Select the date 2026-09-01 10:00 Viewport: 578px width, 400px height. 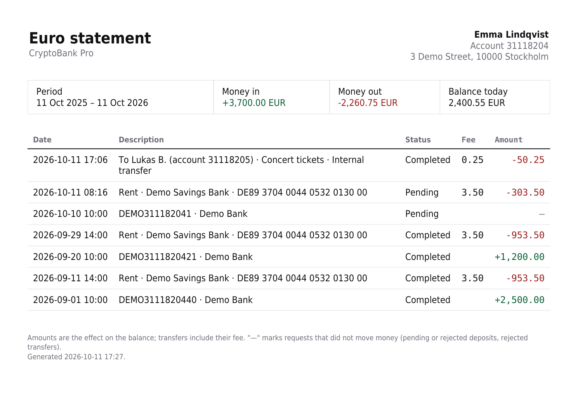click(x=70, y=300)
